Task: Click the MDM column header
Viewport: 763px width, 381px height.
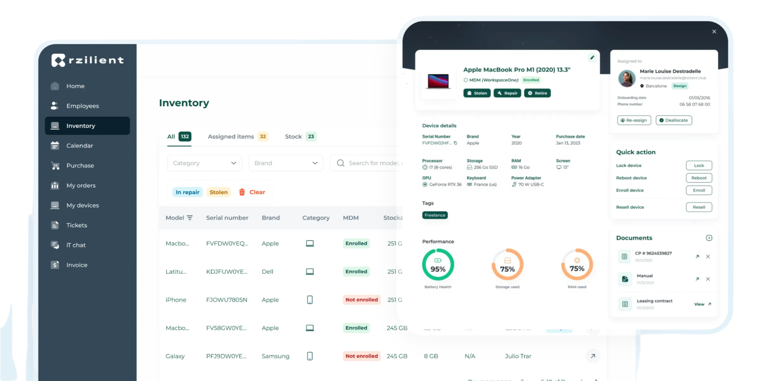Action: pos(351,218)
